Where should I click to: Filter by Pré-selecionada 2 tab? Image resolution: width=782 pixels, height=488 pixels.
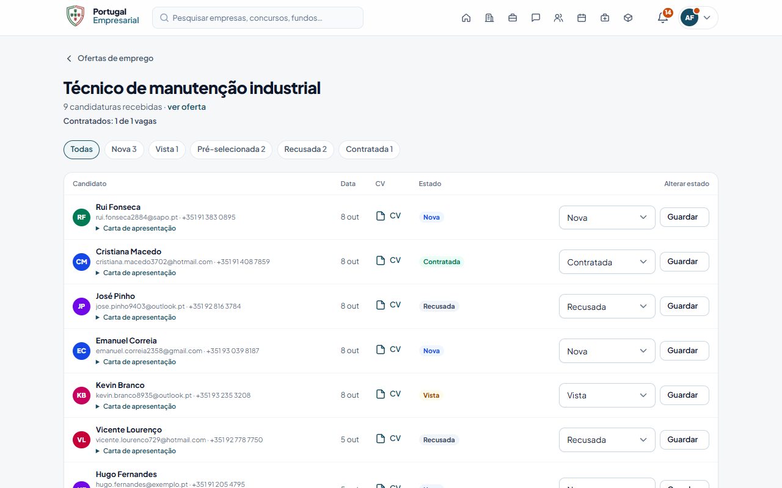tap(231, 149)
